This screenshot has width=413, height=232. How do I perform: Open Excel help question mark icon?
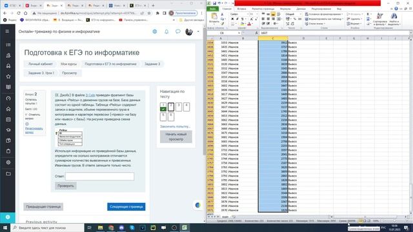click(x=396, y=8)
